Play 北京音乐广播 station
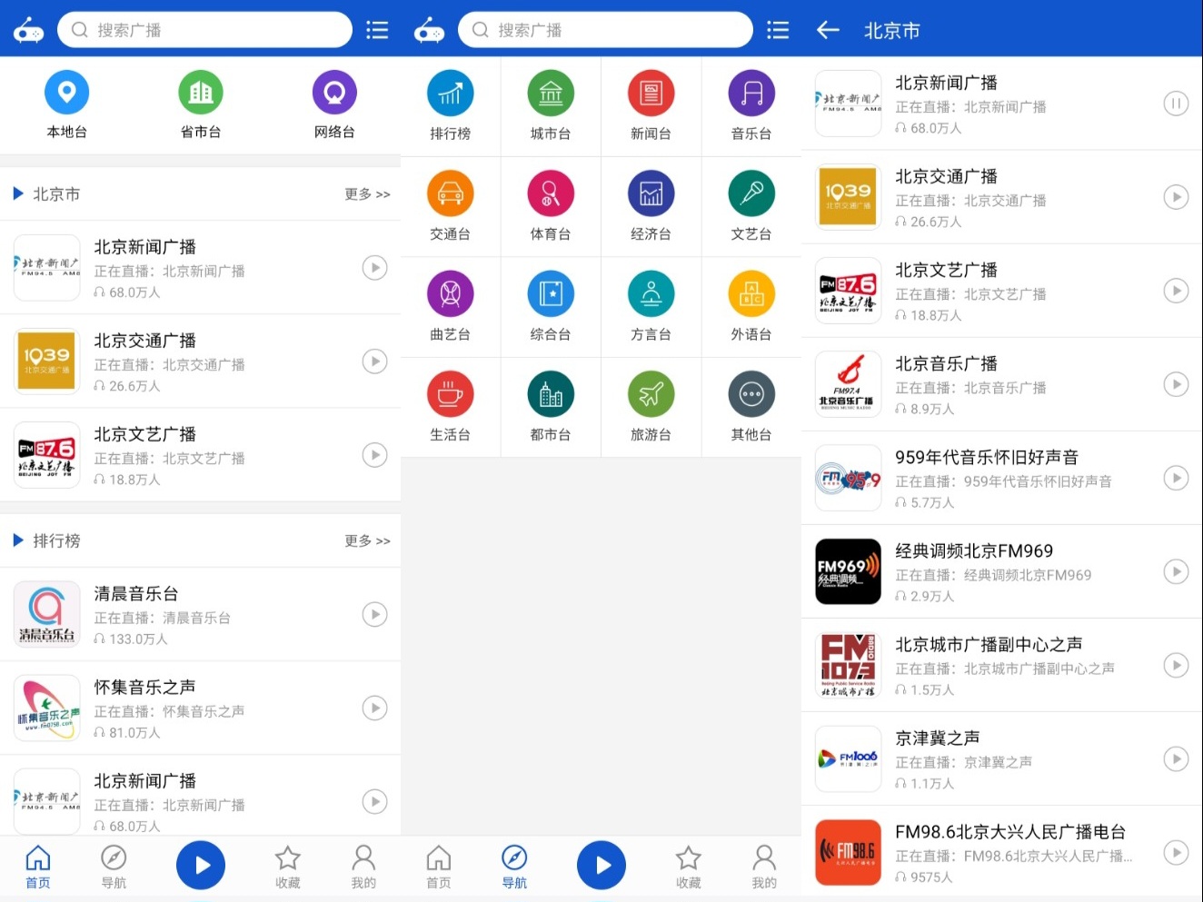Screen dimensions: 1203x902 pyautogui.click(x=1176, y=384)
